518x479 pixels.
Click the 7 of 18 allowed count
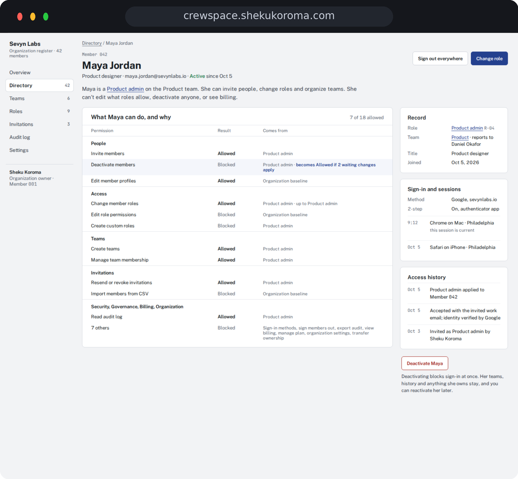click(366, 118)
